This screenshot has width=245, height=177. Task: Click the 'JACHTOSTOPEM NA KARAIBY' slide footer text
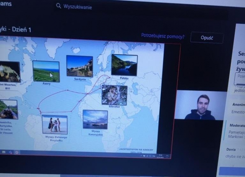[x=136, y=149]
